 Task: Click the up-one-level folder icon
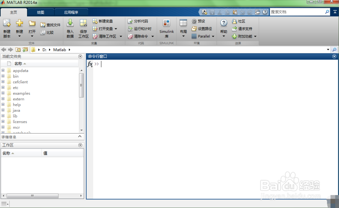click(18, 50)
